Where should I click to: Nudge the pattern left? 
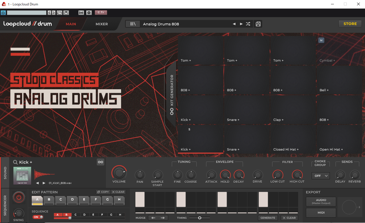click(x=153, y=218)
